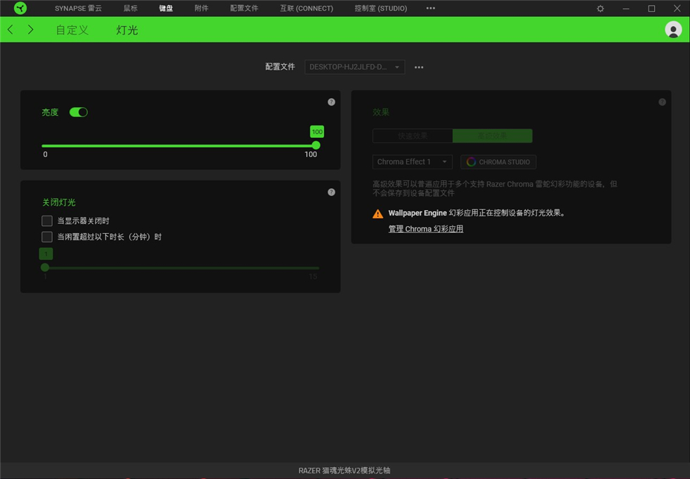Switch to the 键盘 tab
690x479 pixels.
coord(166,8)
